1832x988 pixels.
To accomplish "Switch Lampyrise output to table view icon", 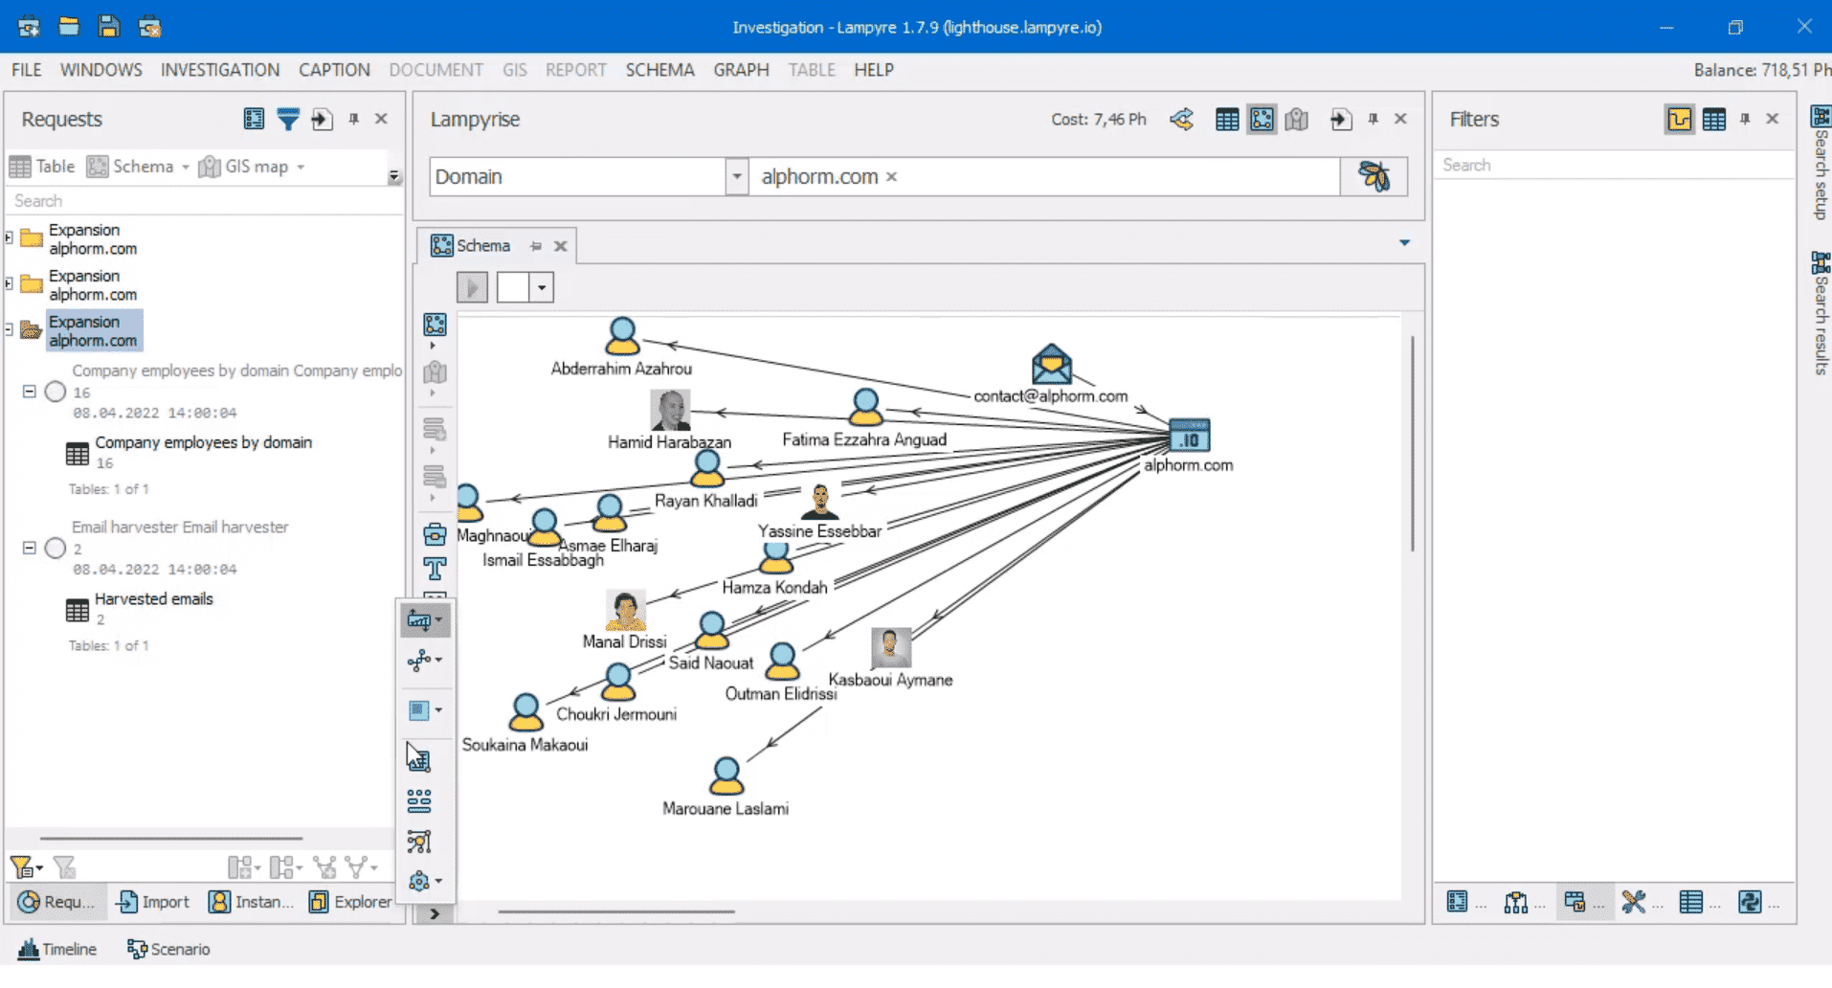I will click(1227, 119).
